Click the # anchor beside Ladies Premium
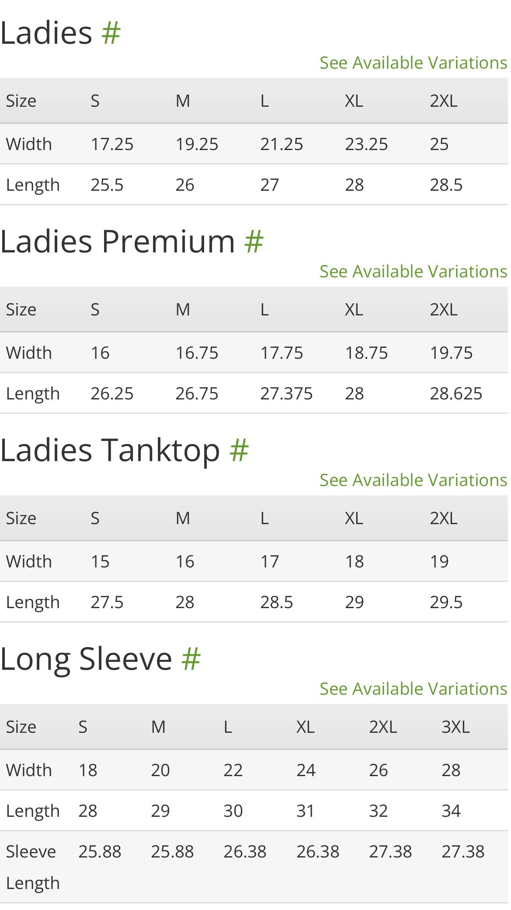This screenshot has width=511, height=910. 254,241
